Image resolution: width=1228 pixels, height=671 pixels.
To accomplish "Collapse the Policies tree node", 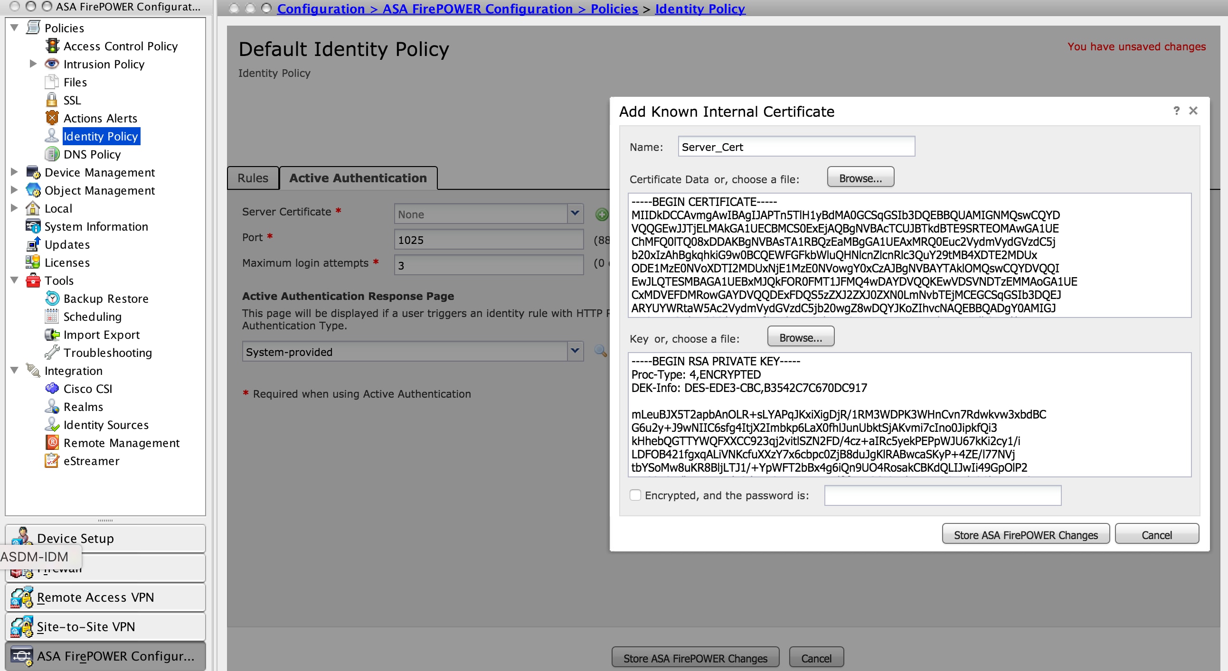I will (x=15, y=28).
